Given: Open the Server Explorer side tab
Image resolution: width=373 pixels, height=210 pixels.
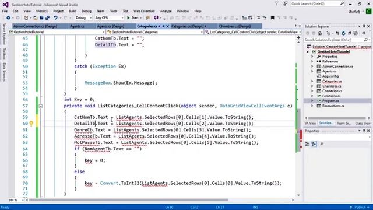Looking at the screenshot, I should point(4,34).
